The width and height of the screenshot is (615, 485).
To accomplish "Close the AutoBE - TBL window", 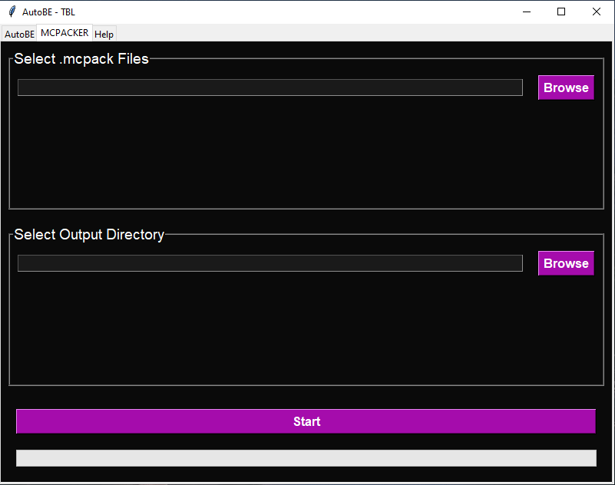I will point(596,12).
